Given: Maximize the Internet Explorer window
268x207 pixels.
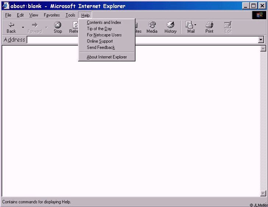Looking at the screenshot, I should 254,6.
